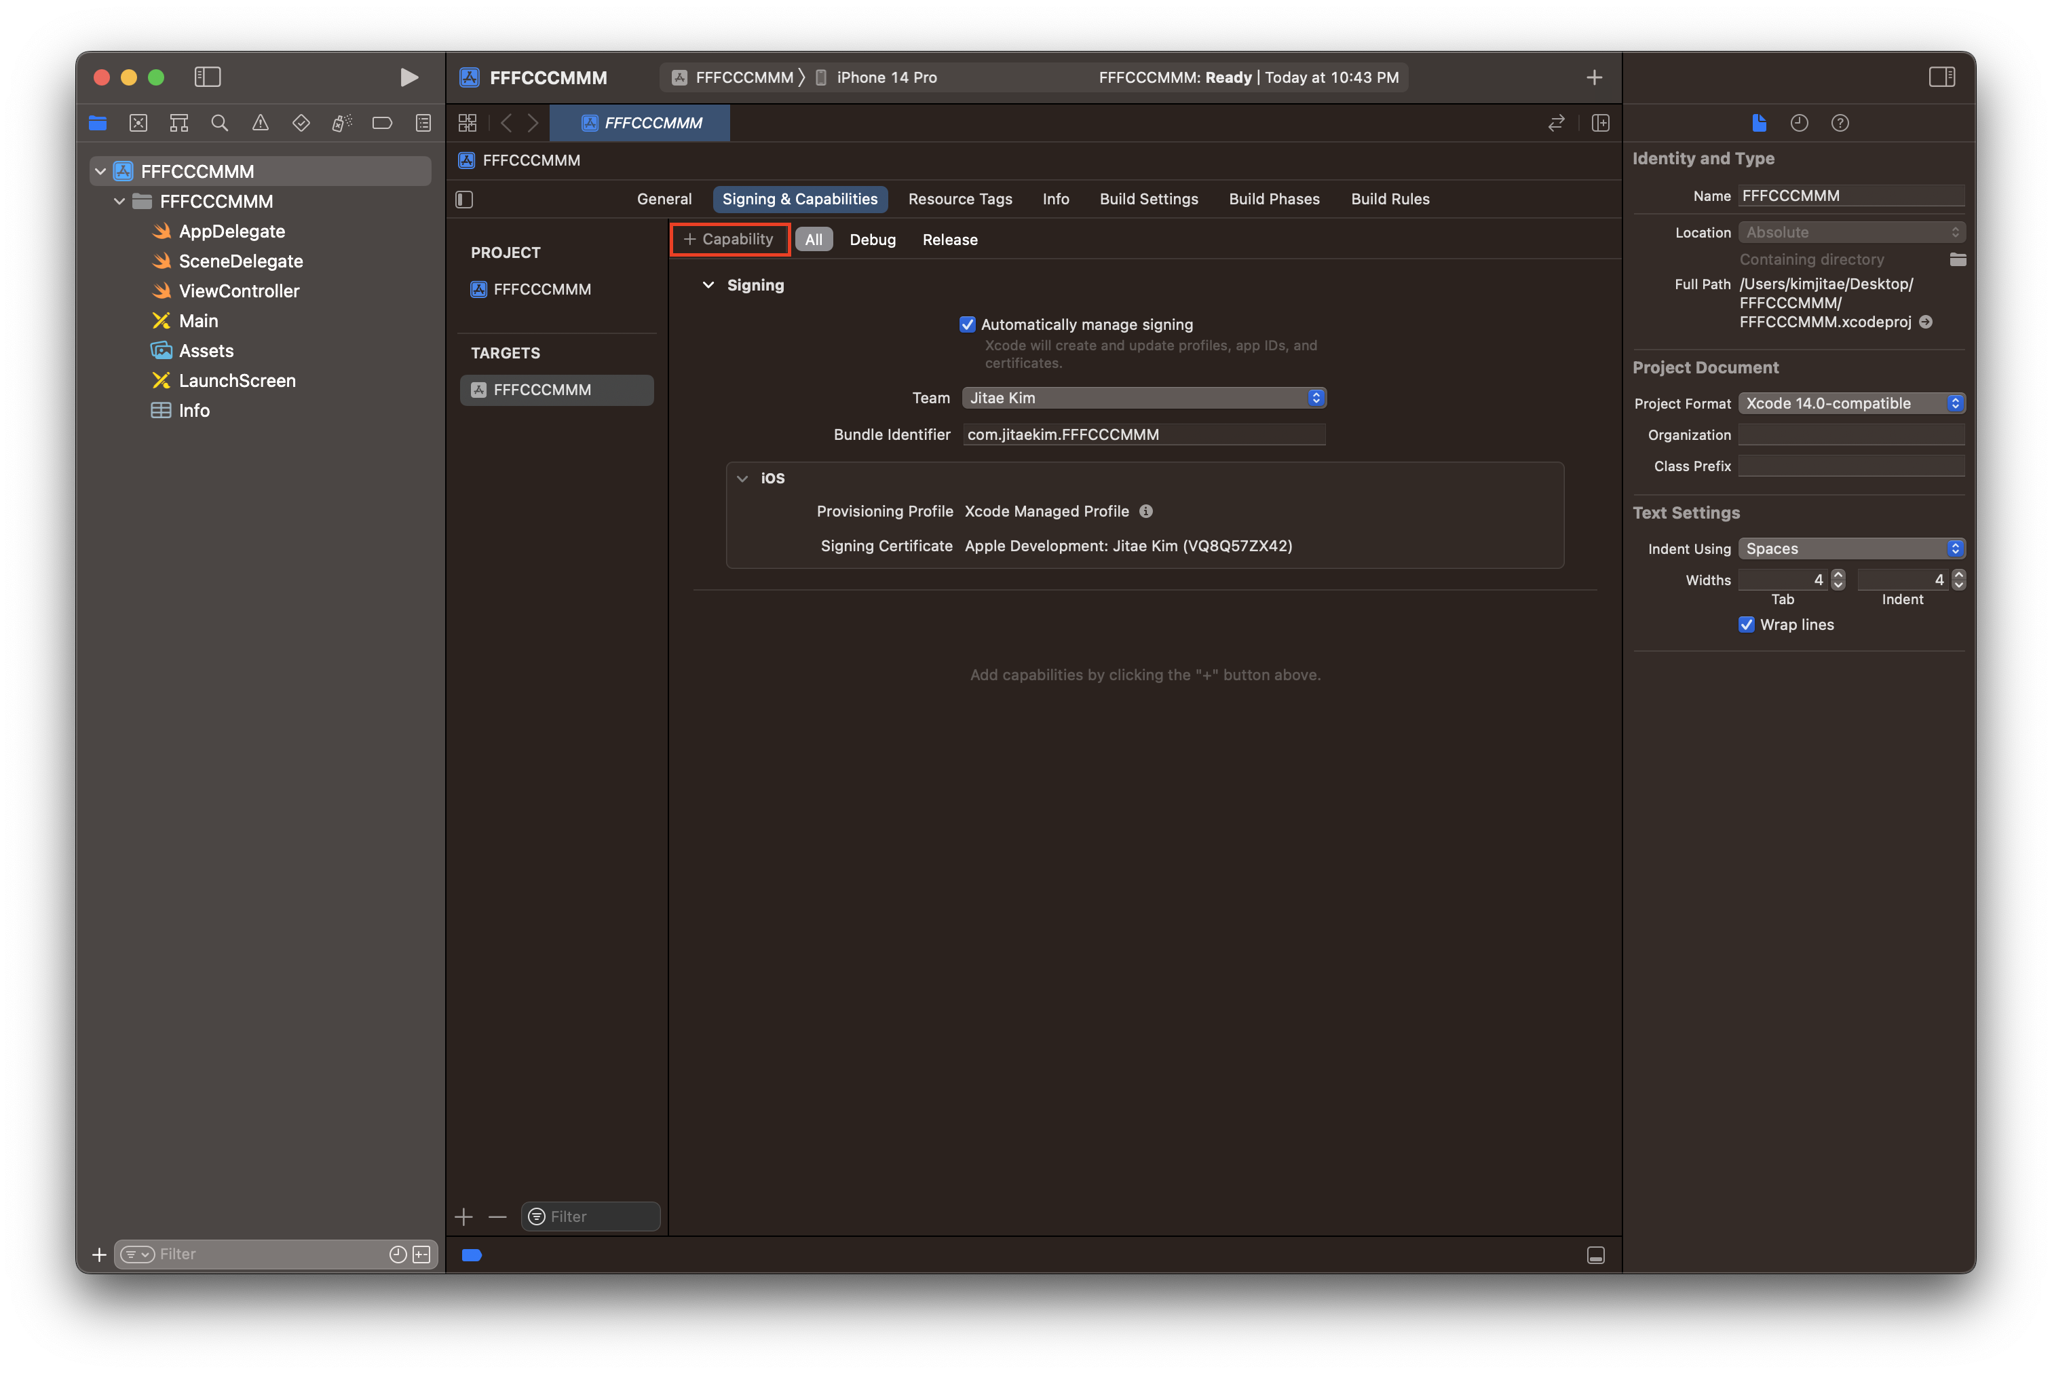Open the Breakpoint navigator
Image resolution: width=2052 pixels, height=1374 pixels.
[x=382, y=123]
